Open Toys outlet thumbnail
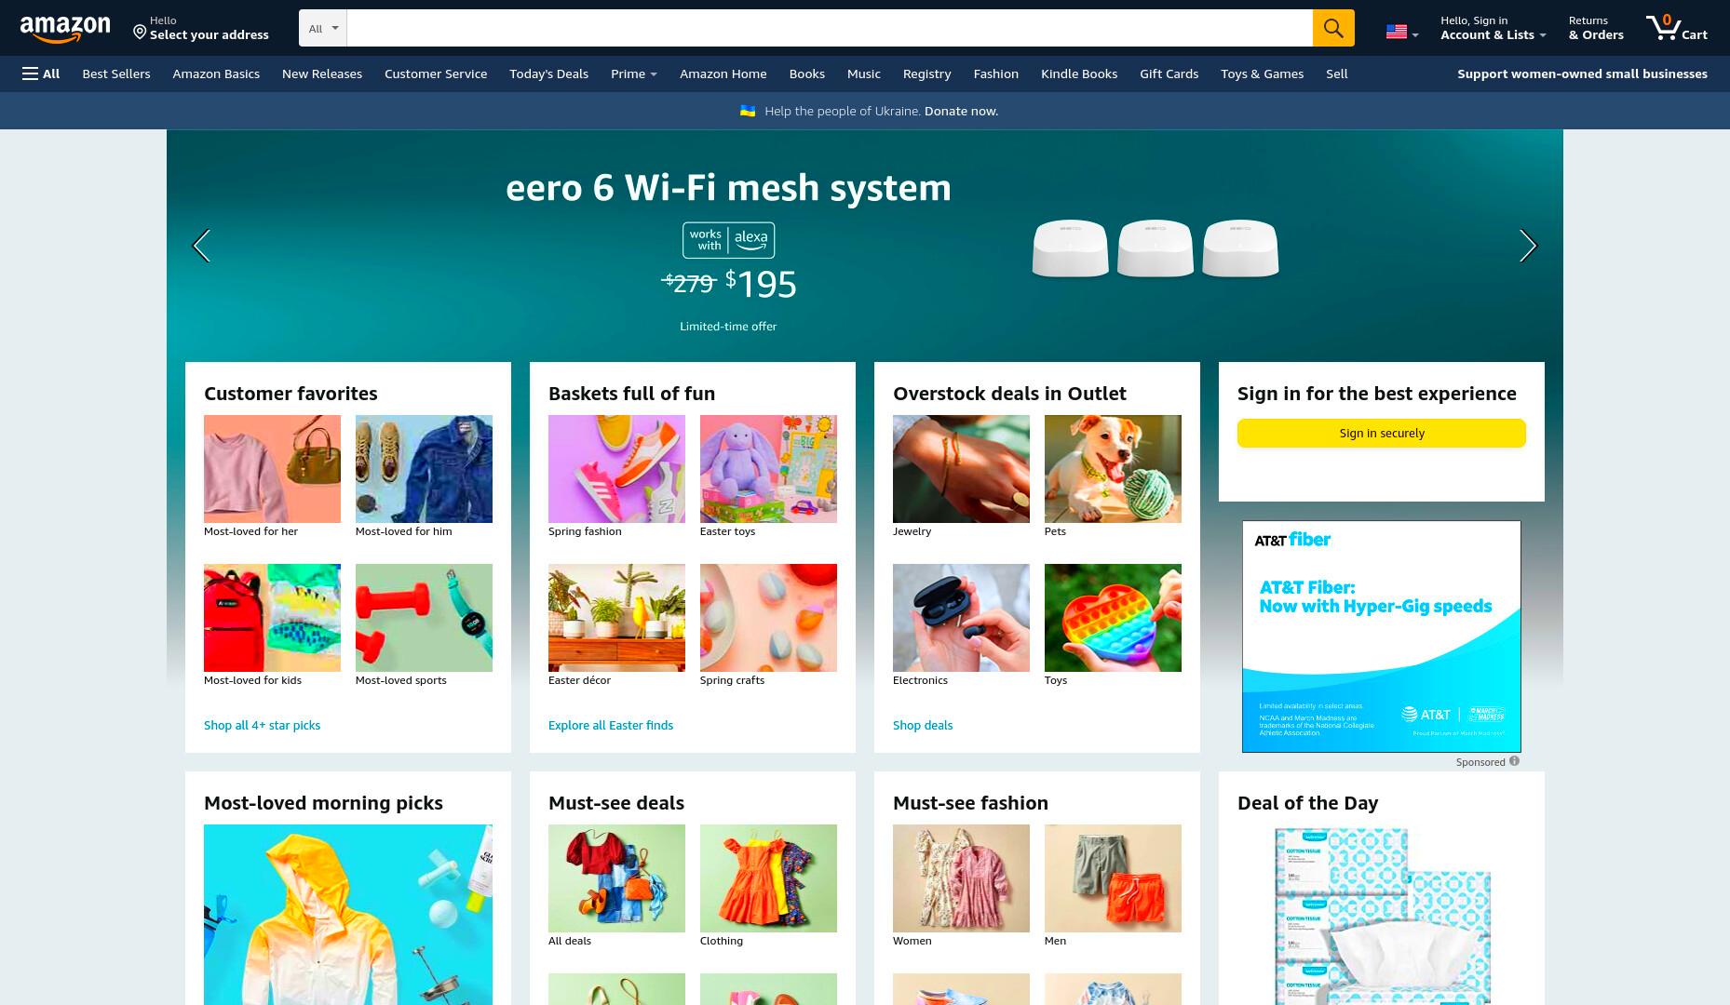This screenshot has width=1730, height=1005. click(1113, 618)
